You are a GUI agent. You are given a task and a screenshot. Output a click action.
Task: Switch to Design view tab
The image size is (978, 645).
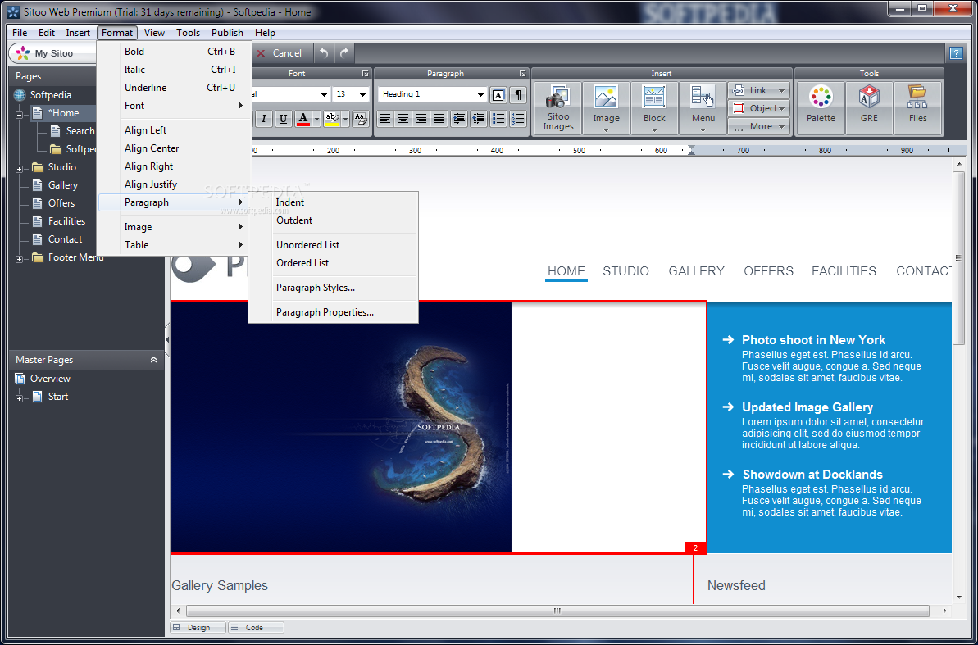click(198, 628)
